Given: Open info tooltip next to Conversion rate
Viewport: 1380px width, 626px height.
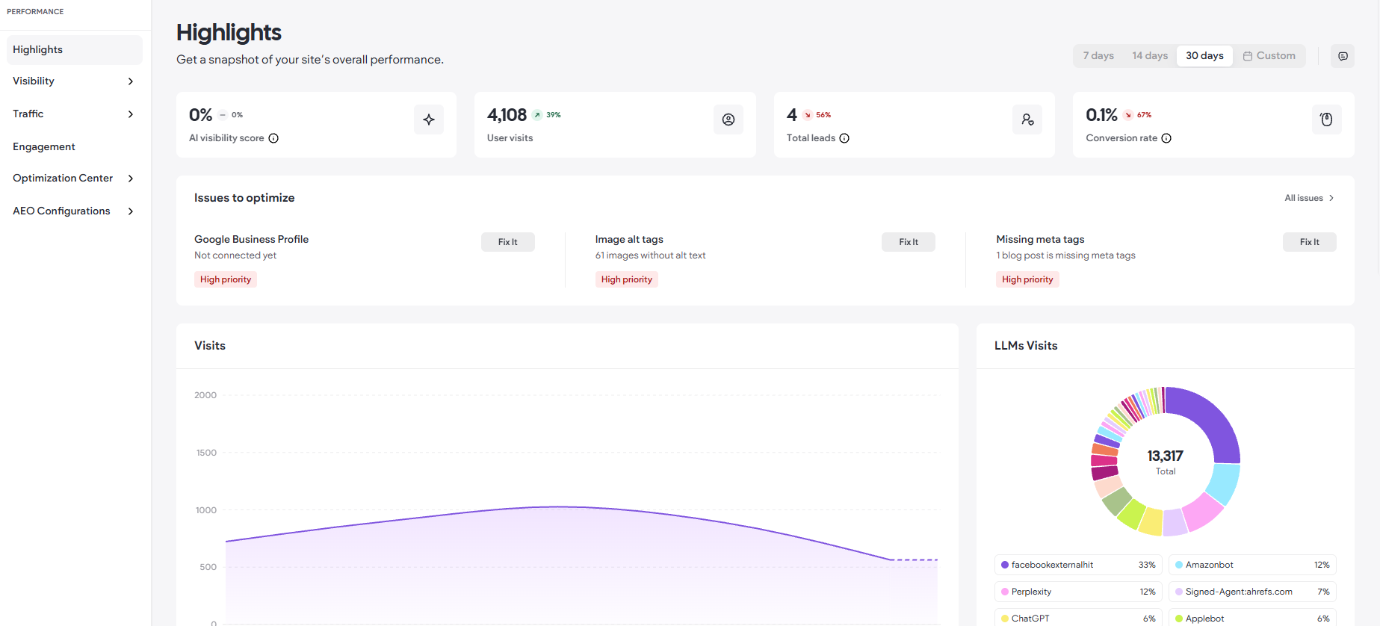Looking at the screenshot, I should pos(1166,138).
